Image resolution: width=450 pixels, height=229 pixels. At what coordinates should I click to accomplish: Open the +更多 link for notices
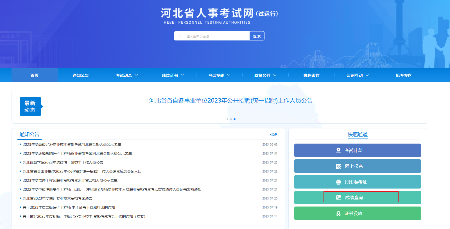[x=273, y=135]
